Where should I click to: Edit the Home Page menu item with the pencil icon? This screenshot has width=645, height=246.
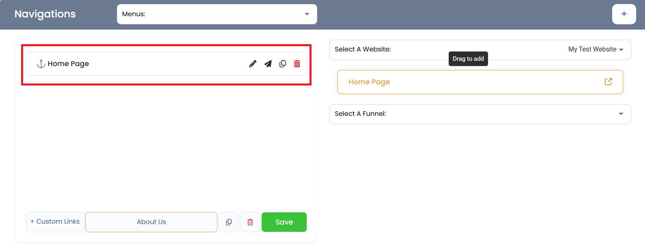252,64
